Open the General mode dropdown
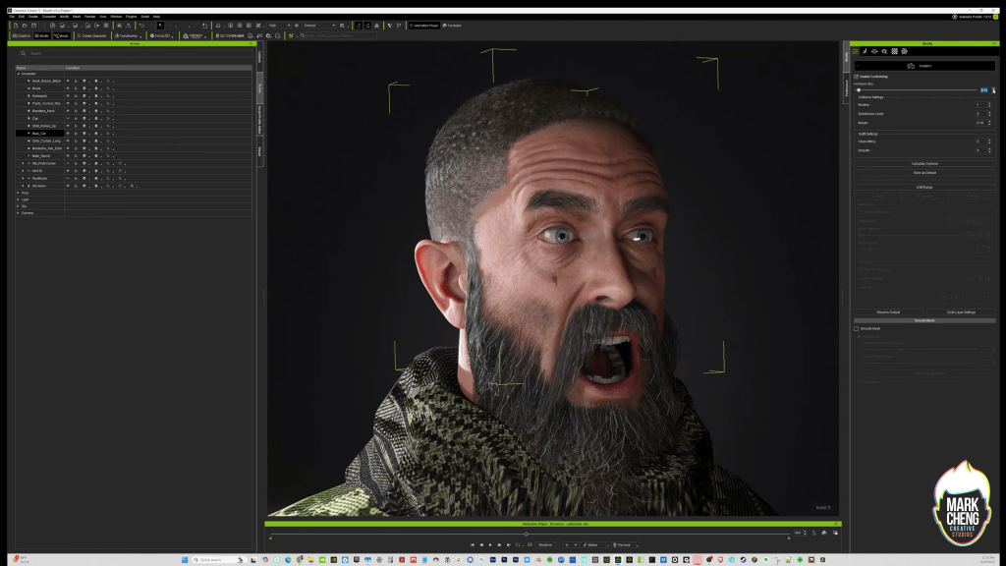Screen dimensions: 1006x566 coord(319,26)
